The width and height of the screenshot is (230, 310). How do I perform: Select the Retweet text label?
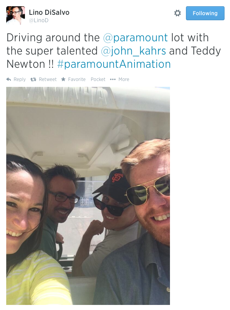tap(48, 79)
